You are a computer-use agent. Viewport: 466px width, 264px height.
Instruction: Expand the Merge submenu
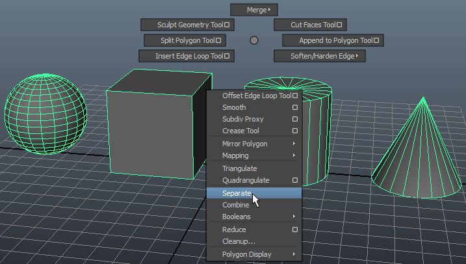(x=254, y=10)
